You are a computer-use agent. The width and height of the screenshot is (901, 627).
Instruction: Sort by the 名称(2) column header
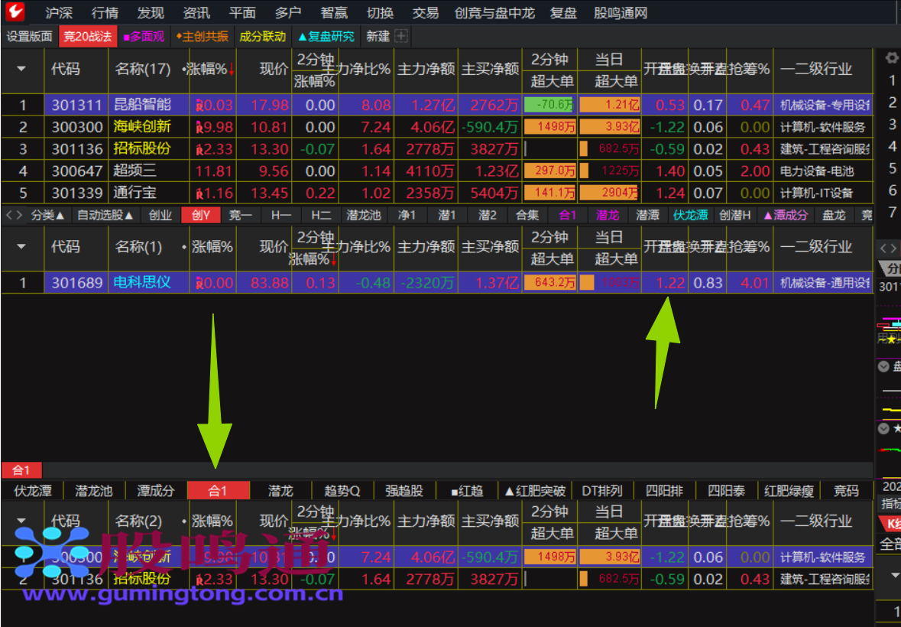click(x=138, y=521)
